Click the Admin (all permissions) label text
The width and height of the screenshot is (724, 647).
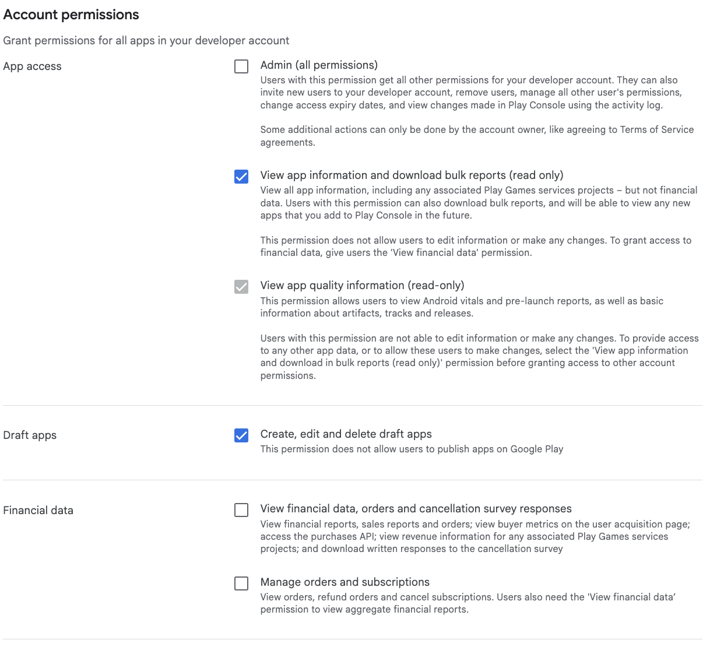pos(319,65)
